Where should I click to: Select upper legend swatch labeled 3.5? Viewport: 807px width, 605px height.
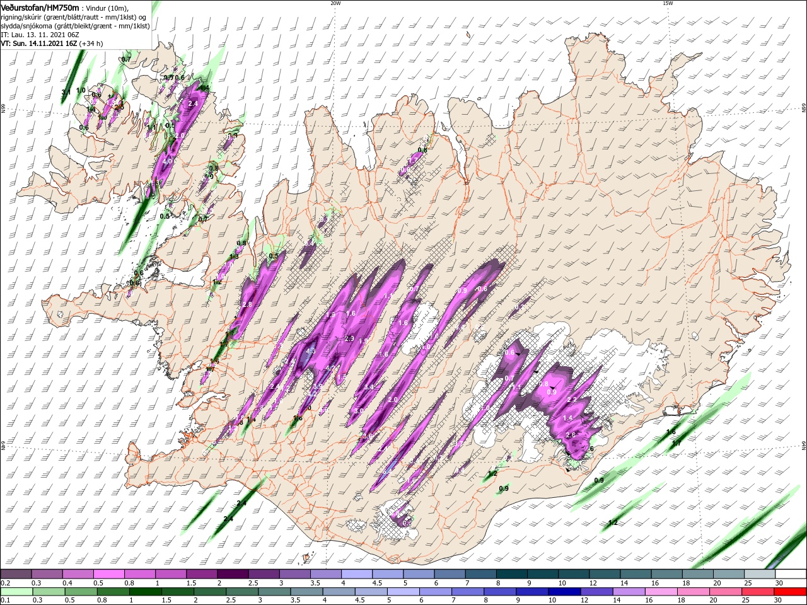[325, 574]
